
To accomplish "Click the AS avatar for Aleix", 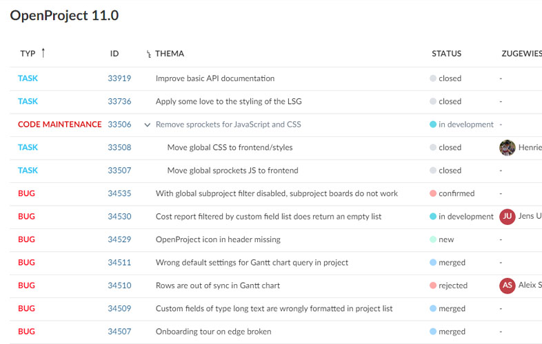I will [x=508, y=286].
